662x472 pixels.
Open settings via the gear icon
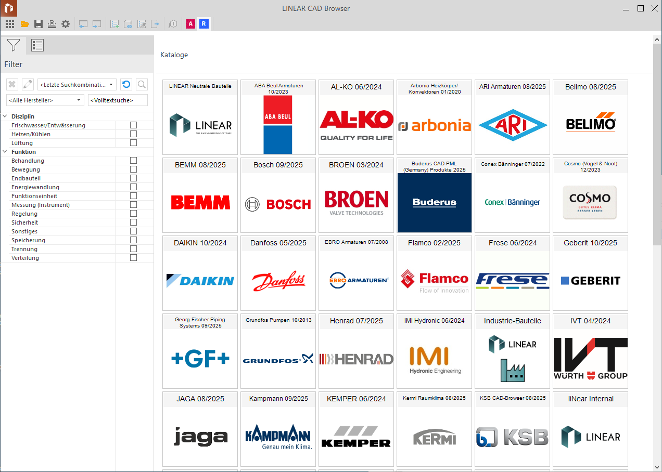(x=66, y=24)
